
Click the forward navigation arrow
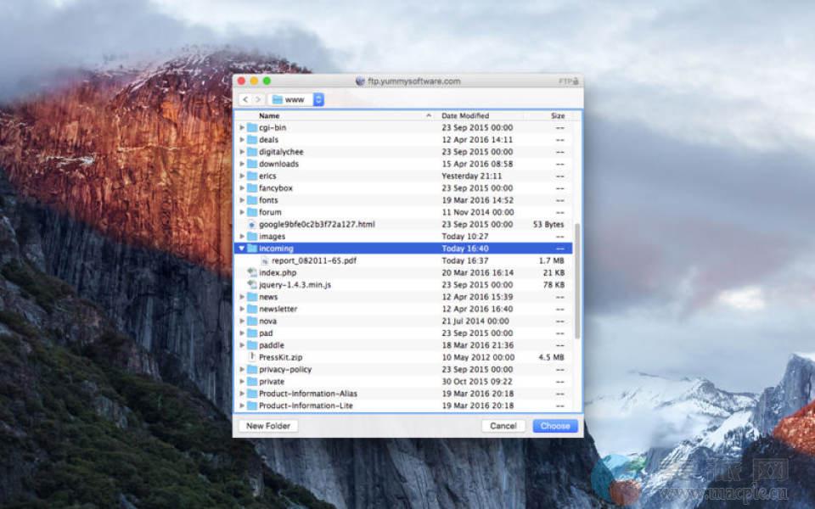258,99
